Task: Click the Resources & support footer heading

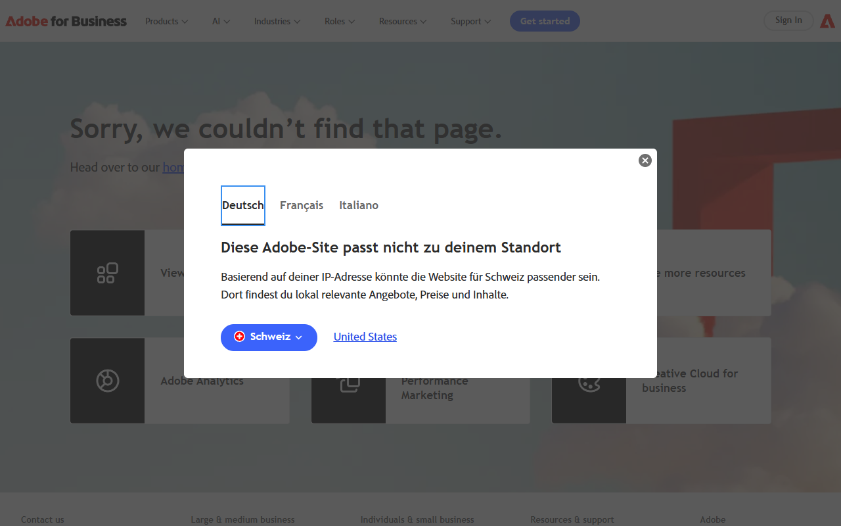Action: coord(572,519)
